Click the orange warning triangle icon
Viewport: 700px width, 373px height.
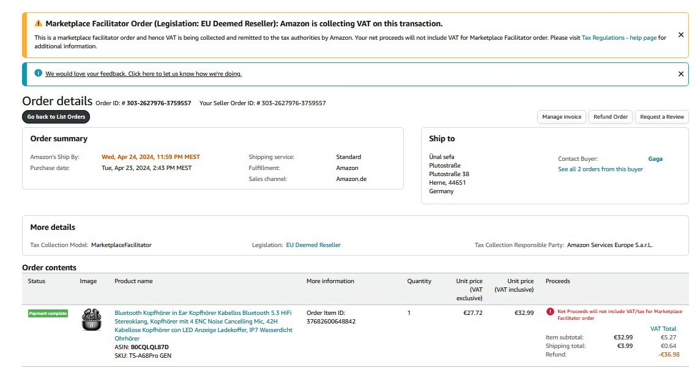click(x=39, y=23)
